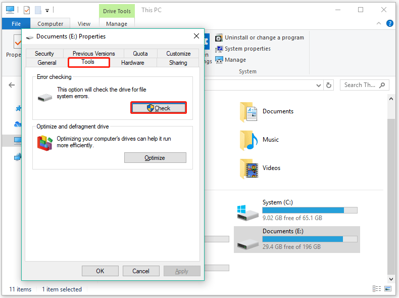The width and height of the screenshot is (399, 298).
Task: Select the Videos folder
Action: tap(260, 168)
